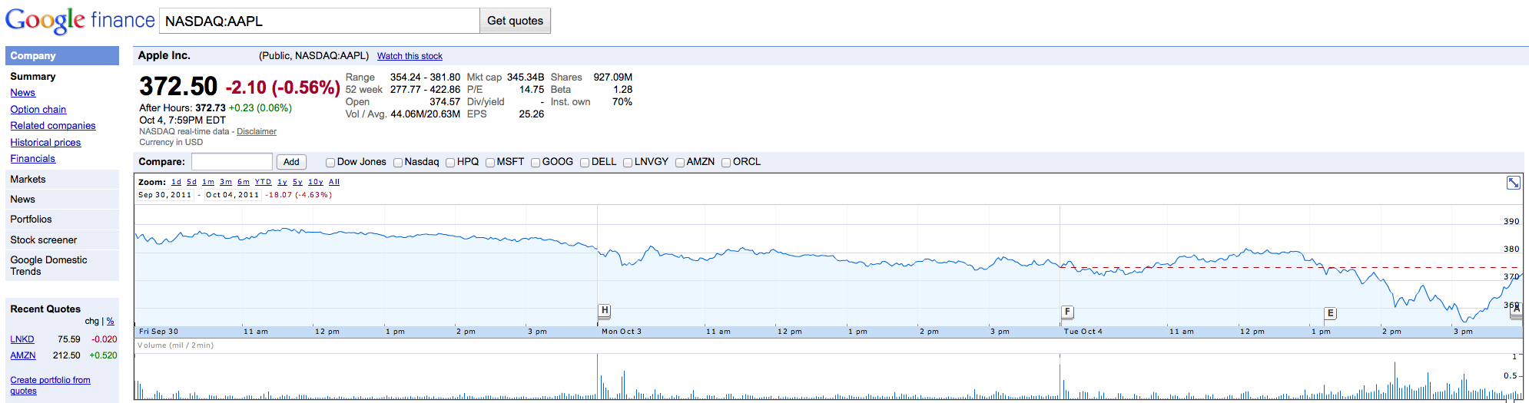The image size is (1529, 403).
Task: Enable the Dow Jones comparison checkbox
Action: [x=330, y=163]
